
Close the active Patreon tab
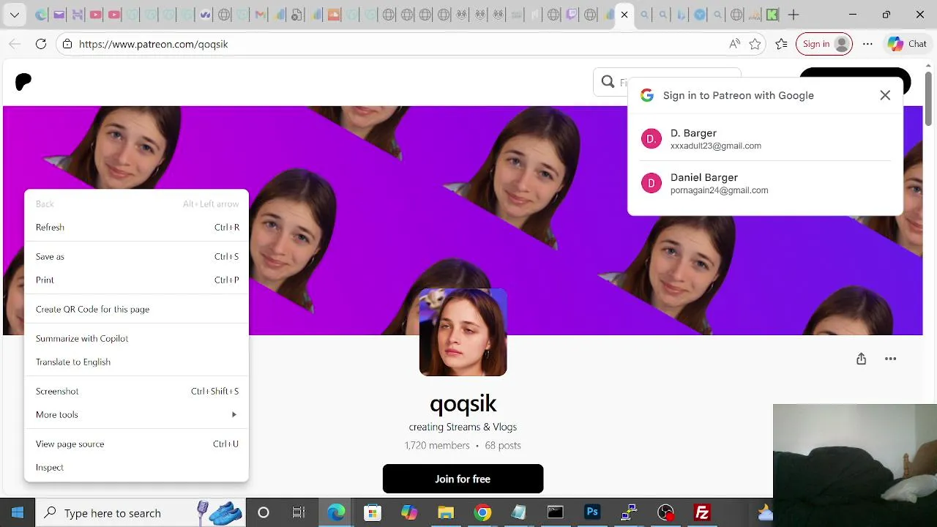(x=624, y=15)
